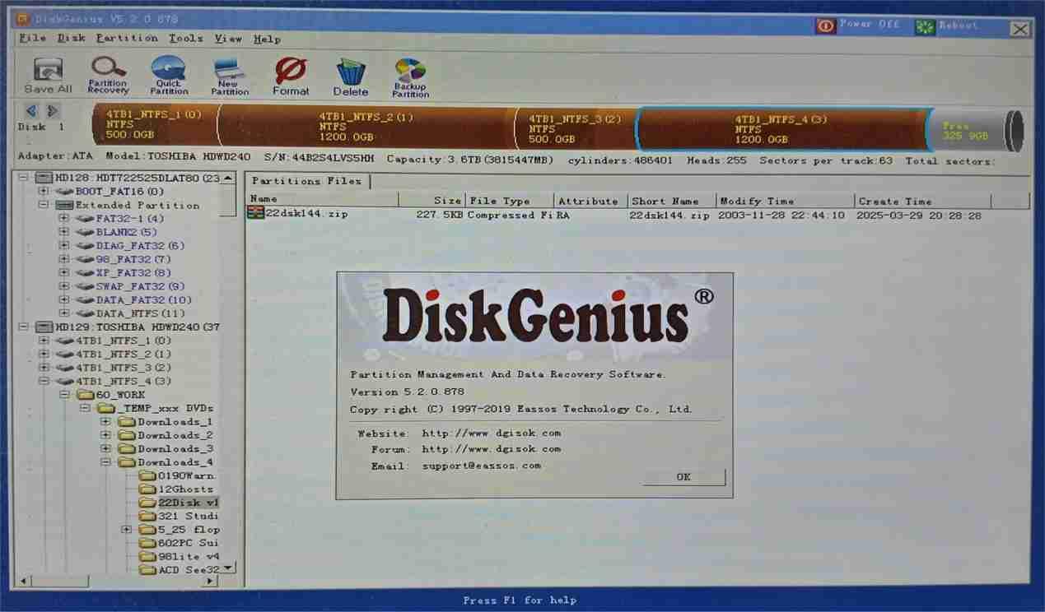Screen dimensions: 1045x612
Task: Select the 321 Studi folder
Action: tap(179, 516)
